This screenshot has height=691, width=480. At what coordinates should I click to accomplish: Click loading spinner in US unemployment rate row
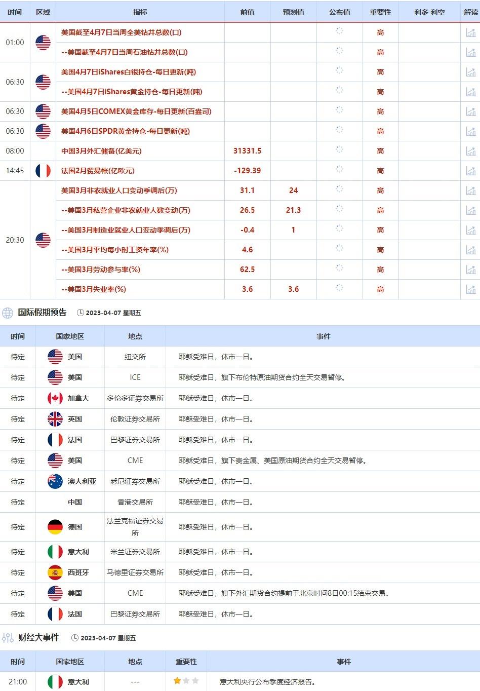pyautogui.click(x=339, y=288)
